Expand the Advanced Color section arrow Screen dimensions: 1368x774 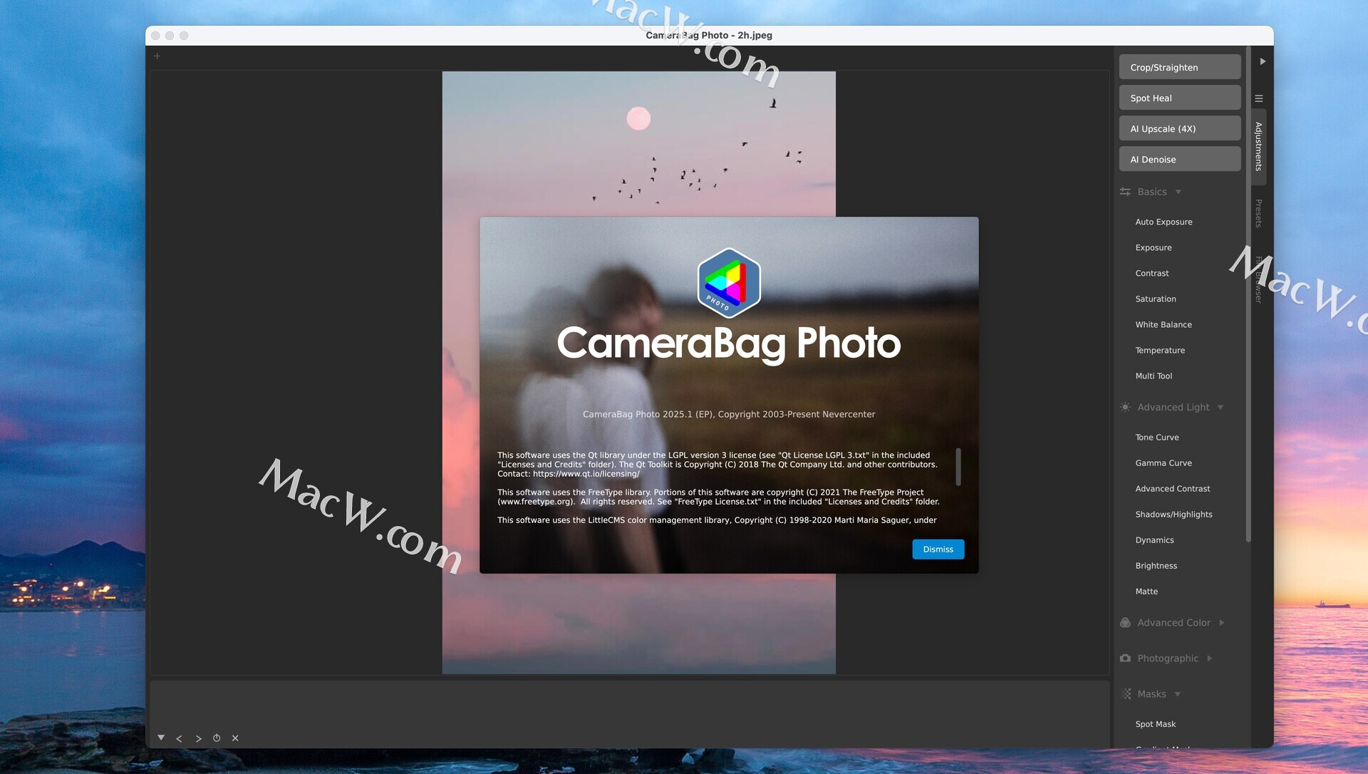point(1222,622)
